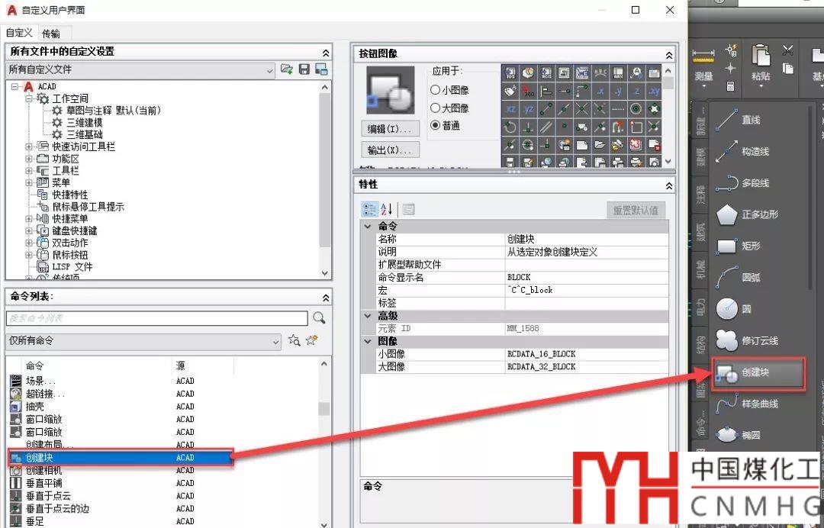
Task: Sort properties alphabetically with A-Z icon
Action: [387, 210]
